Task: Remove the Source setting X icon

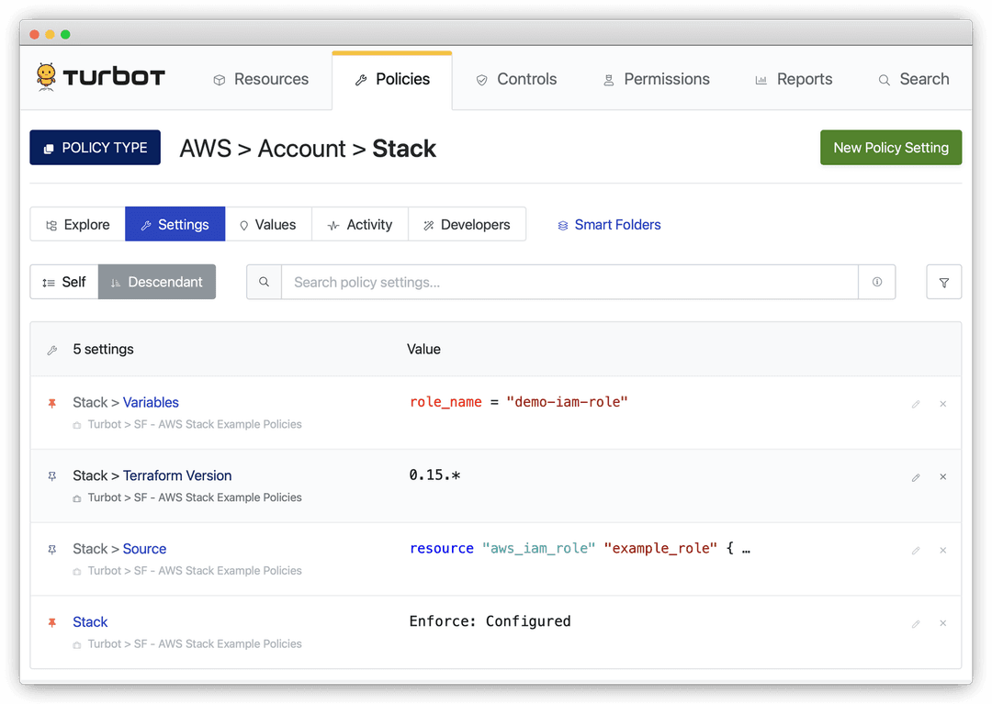Action: pos(942,551)
